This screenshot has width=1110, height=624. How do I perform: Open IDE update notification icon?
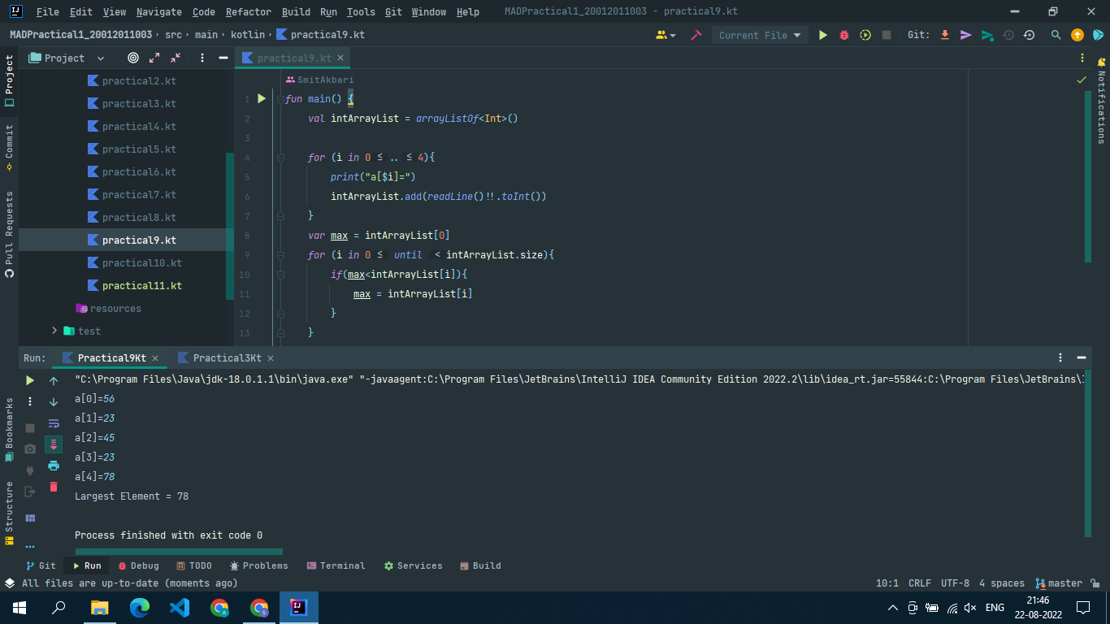(x=1077, y=35)
